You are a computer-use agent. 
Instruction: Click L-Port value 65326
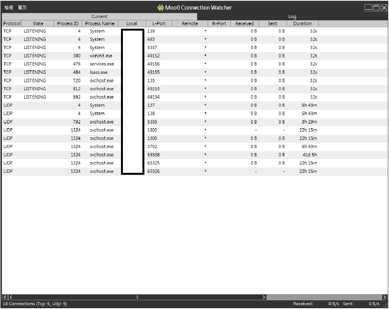[153, 171]
